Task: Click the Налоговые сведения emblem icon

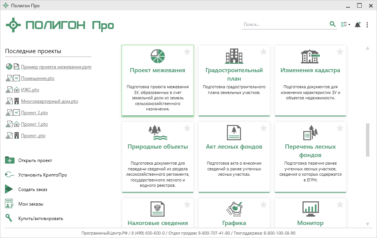Action: 157,209
